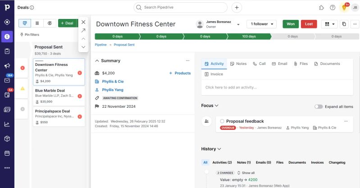
Task: Open Contacts card icon in sidebar
Action: 7,110
